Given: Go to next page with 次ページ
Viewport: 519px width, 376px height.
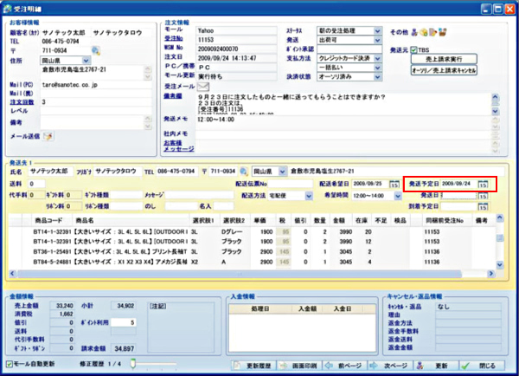Looking at the screenshot, I should tap(391, 366).
